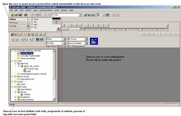The image size is (181, 116).
Task: Open the View menu
Action: point(22,10)
